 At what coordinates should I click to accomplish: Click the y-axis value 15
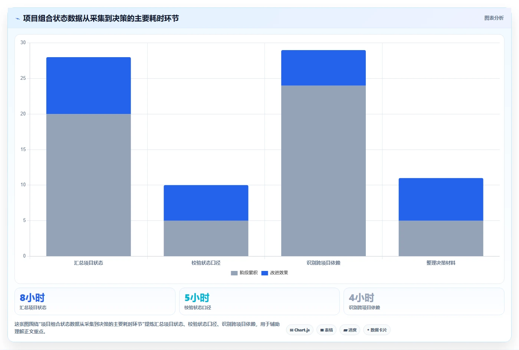tap(23, 150)
